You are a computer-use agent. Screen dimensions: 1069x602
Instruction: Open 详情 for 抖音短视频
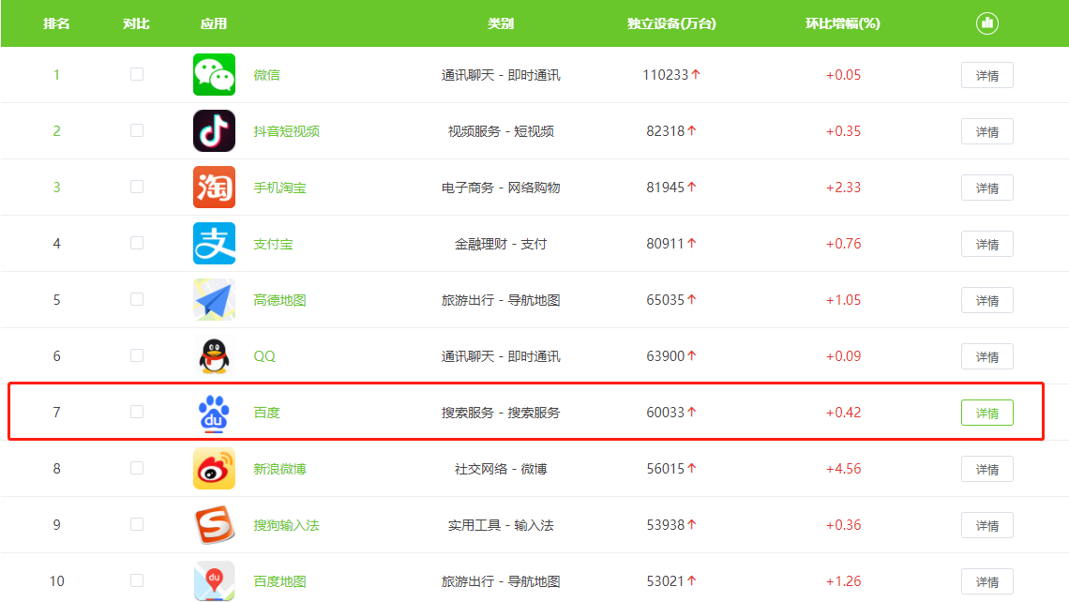(986, 131)
